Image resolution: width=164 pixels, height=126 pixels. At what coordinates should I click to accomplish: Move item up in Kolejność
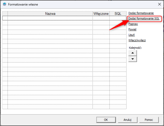(x=133, y=53)
